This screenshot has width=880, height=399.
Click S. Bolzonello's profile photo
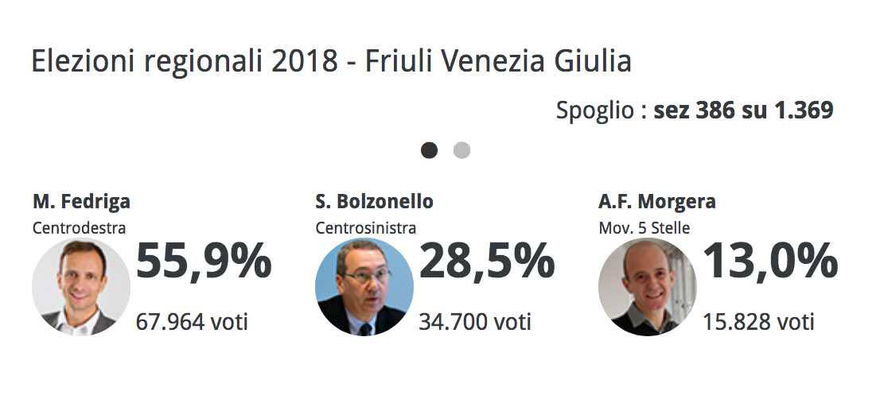tap(364, 287)
